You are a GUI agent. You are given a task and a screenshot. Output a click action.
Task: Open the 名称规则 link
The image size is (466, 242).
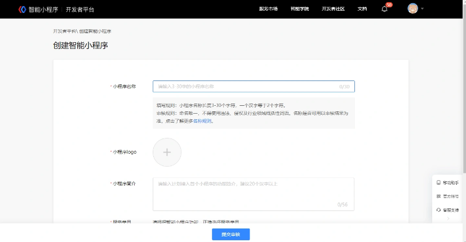click(x=203, y=121)
